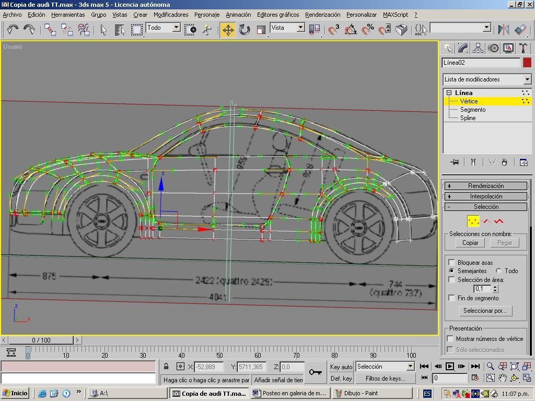Viewport: 535px width, 401px height.
Task: Switch to Spline sub-object selection icon
Action: [x=499, y=221]
